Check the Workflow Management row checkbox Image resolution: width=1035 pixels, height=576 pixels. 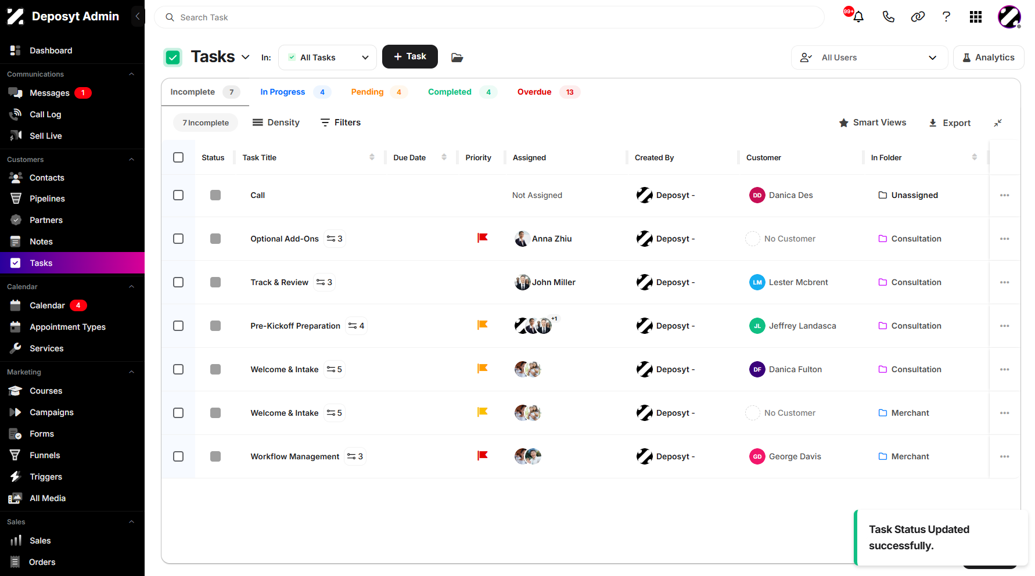[178, 456]
